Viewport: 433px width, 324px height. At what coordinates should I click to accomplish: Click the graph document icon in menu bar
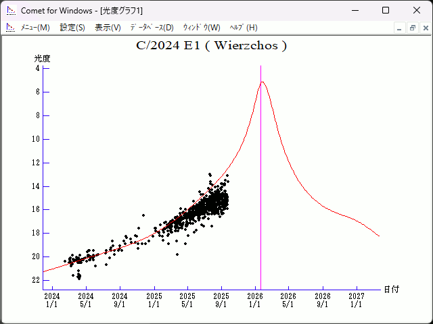pos(10,28)
